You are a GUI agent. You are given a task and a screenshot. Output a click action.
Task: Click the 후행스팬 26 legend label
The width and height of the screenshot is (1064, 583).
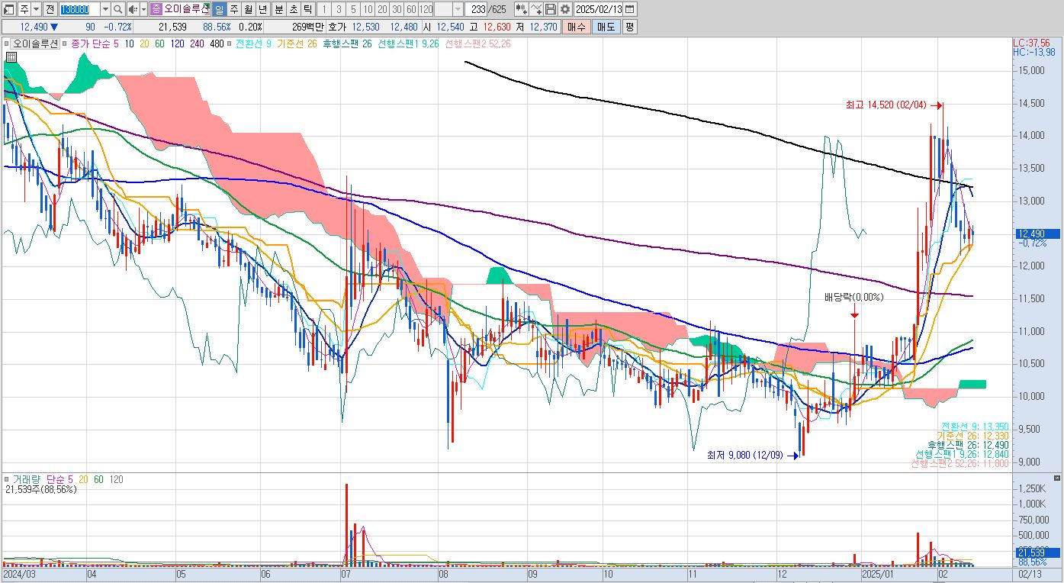point(347,43)
